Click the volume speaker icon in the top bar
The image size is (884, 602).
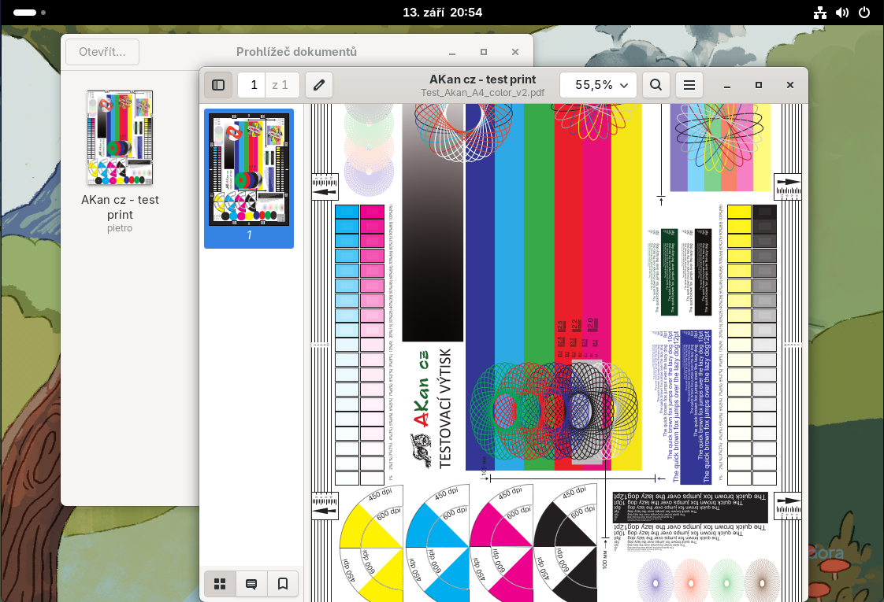click(x=842, y=13)
